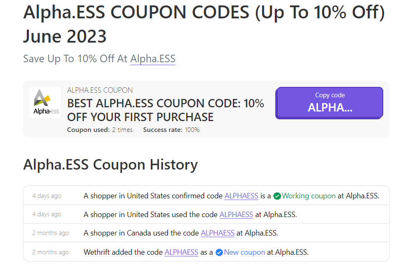Click the ALPHA.ESS COUPON label text

[99, 90]
